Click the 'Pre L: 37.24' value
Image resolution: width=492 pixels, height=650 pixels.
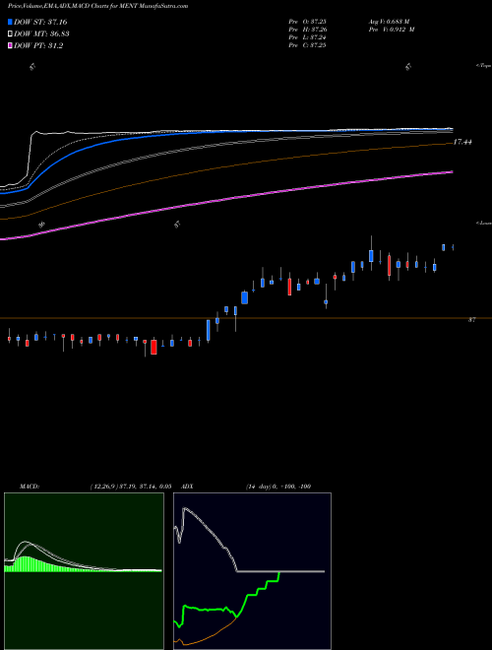tap(307, 37)
